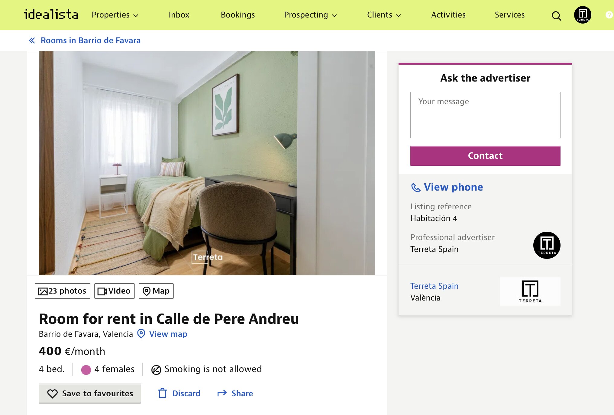
Task: Click the back double-chevron icon
Action: point(32,40)
